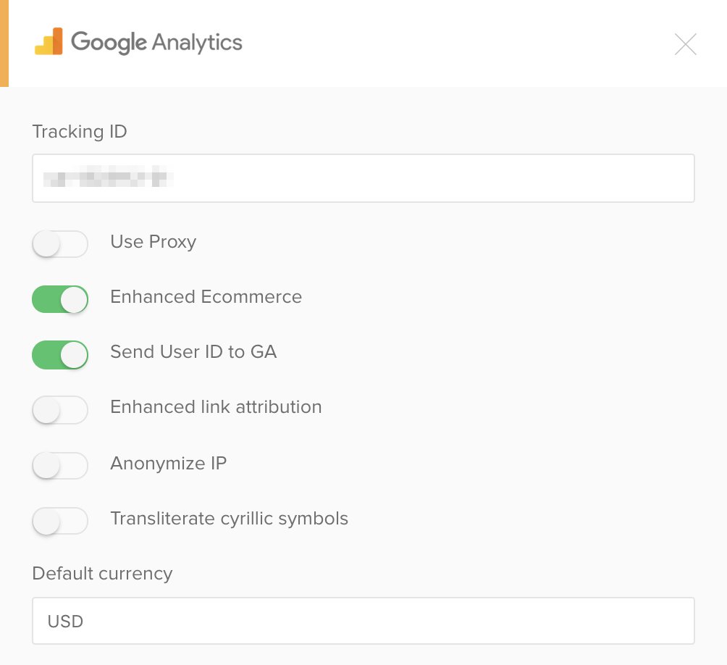This screenshot has width=727, height=665.
Task: Enable the Use Proxy switch
Action: click(60, 244)
